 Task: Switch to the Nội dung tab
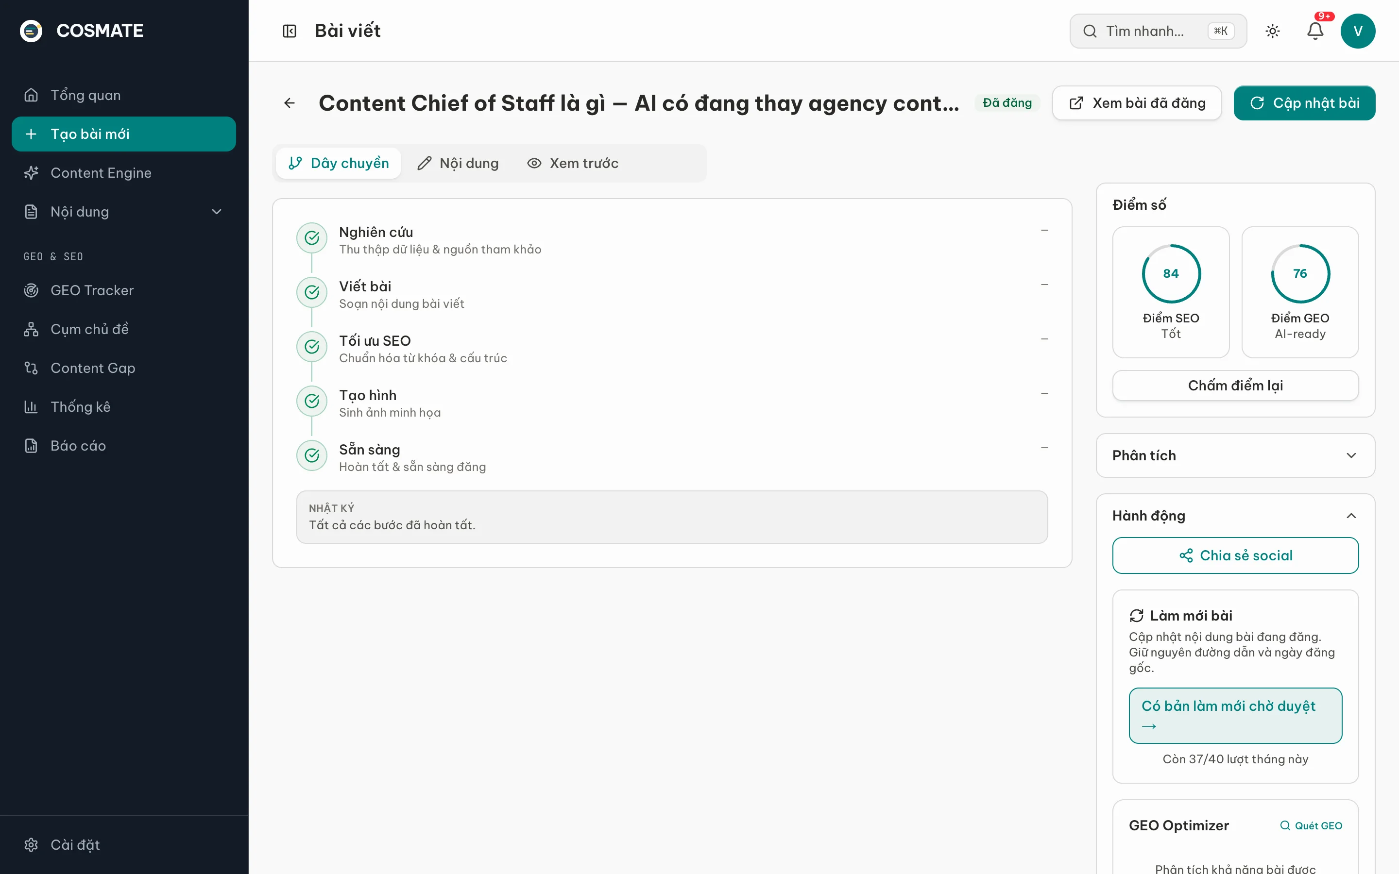pos(458,163)
